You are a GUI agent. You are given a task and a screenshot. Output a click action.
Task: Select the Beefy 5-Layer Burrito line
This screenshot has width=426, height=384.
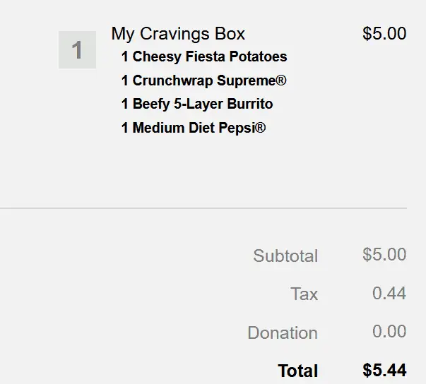click(x=197, y=104)
